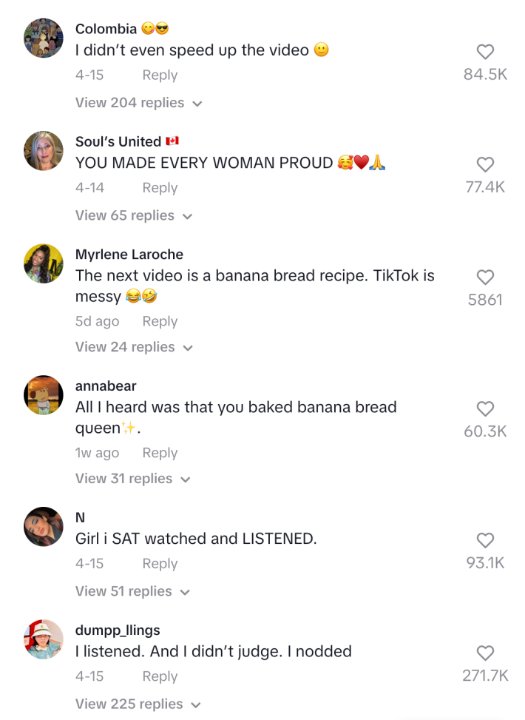525x720 pixels.
Task: Like dumpp_llings' comment
Action: click(485, 653)
